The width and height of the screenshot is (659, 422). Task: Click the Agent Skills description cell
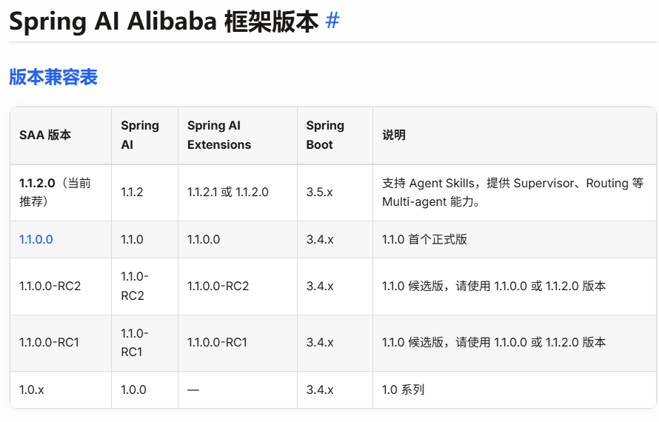(515, 192)
